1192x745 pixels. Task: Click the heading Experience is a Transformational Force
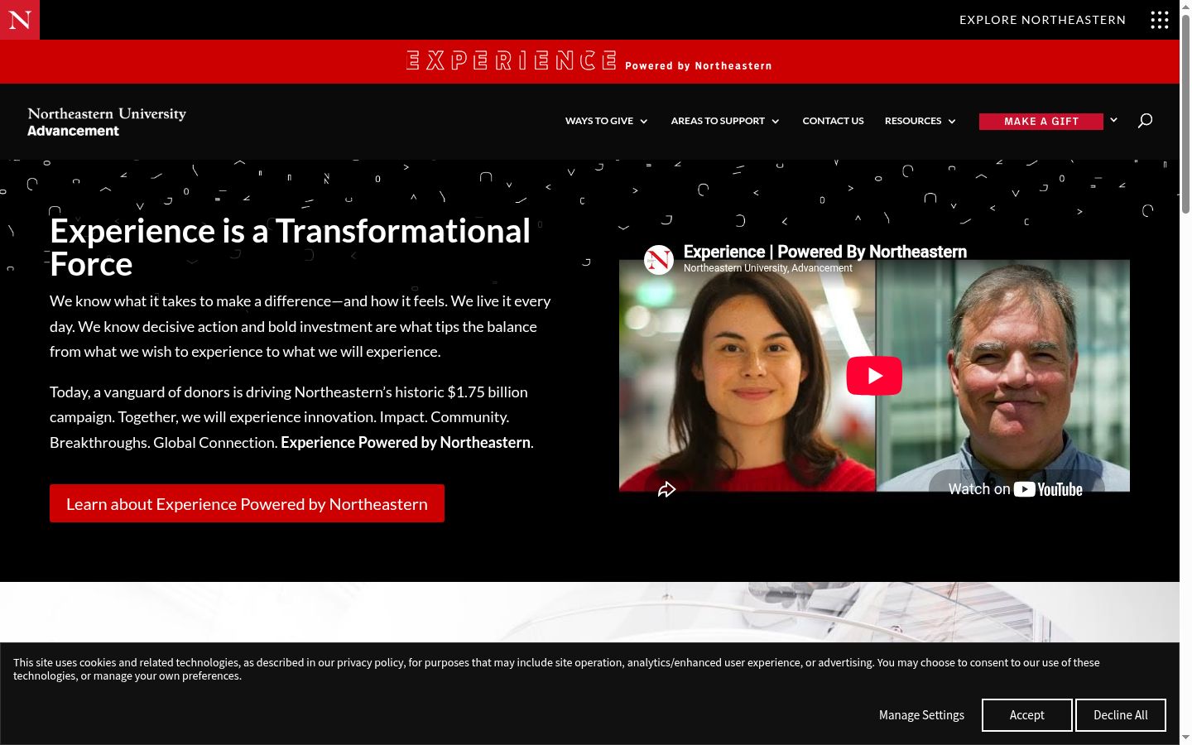(x=290, y=248)
